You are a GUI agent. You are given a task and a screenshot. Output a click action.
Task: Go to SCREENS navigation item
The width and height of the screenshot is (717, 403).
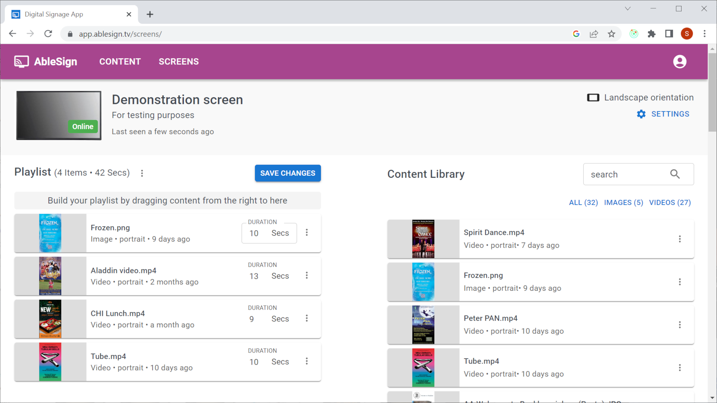(179, 62)
